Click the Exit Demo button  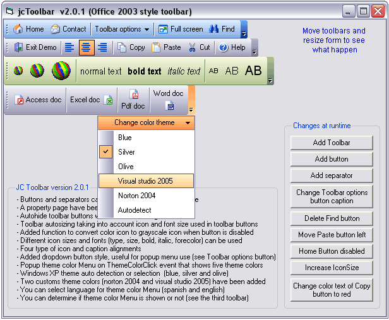tap(35, 47)
